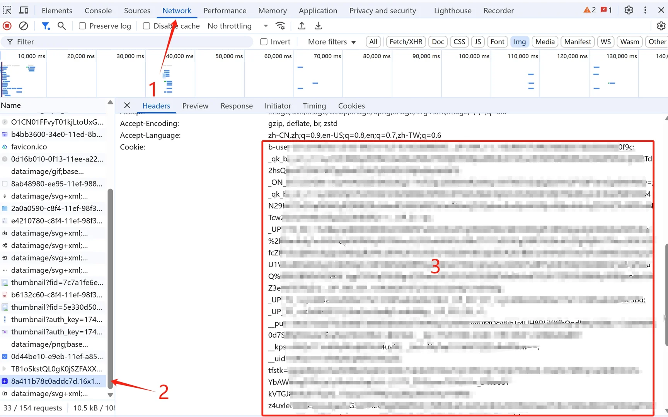Toggle the CSS type filter
Image resolution: width=668 pixels, height=417 pixels.
pos(459,42)
